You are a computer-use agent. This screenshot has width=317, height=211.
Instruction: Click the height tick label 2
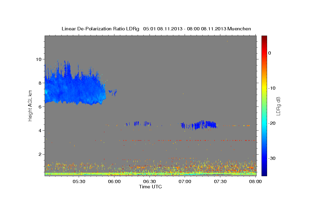pos(41,154)
